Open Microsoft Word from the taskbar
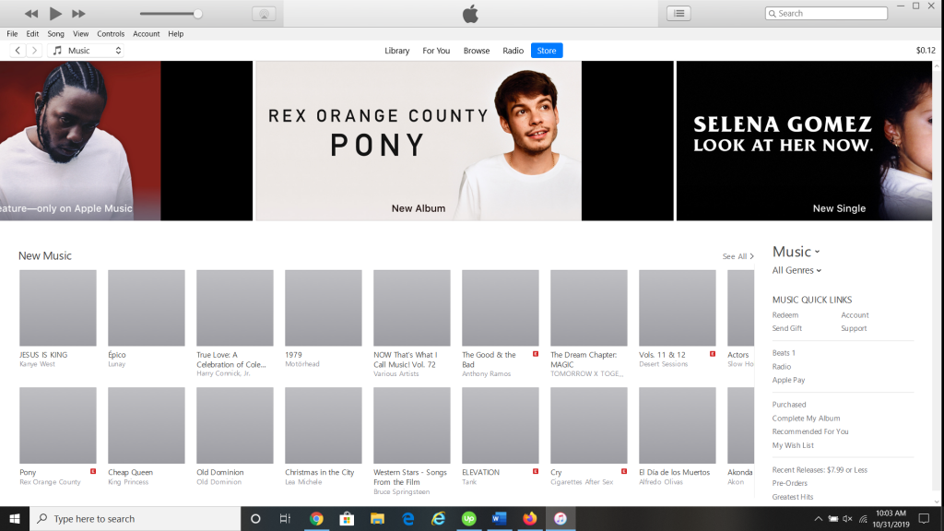Screen dimensions: 944x531 (499, 518)
